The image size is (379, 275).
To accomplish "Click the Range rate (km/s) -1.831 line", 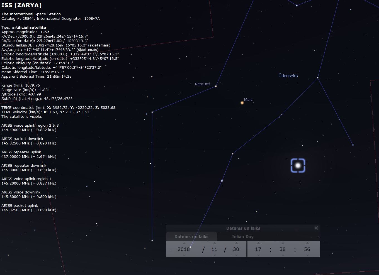I will coord(26,90).
